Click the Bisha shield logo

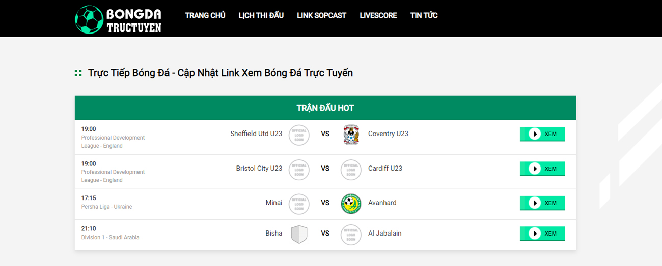[299, 234]
